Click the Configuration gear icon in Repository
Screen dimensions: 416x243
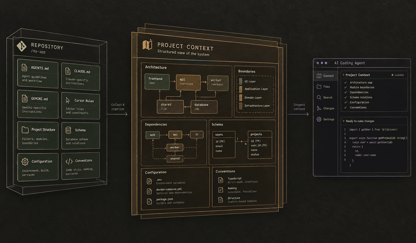point(25,161)
